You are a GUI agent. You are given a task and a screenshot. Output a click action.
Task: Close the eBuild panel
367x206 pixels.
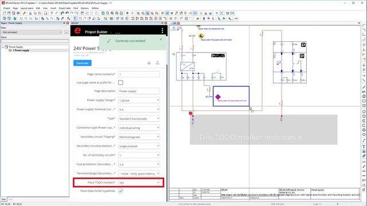tap(166, 23)
